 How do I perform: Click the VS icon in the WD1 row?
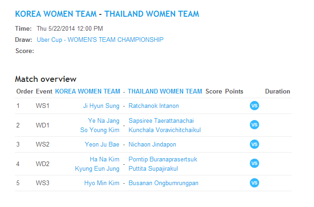point(254,125)
